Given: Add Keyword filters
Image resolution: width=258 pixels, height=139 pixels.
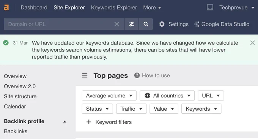Looking at the screenshot, I should (113, 122).
